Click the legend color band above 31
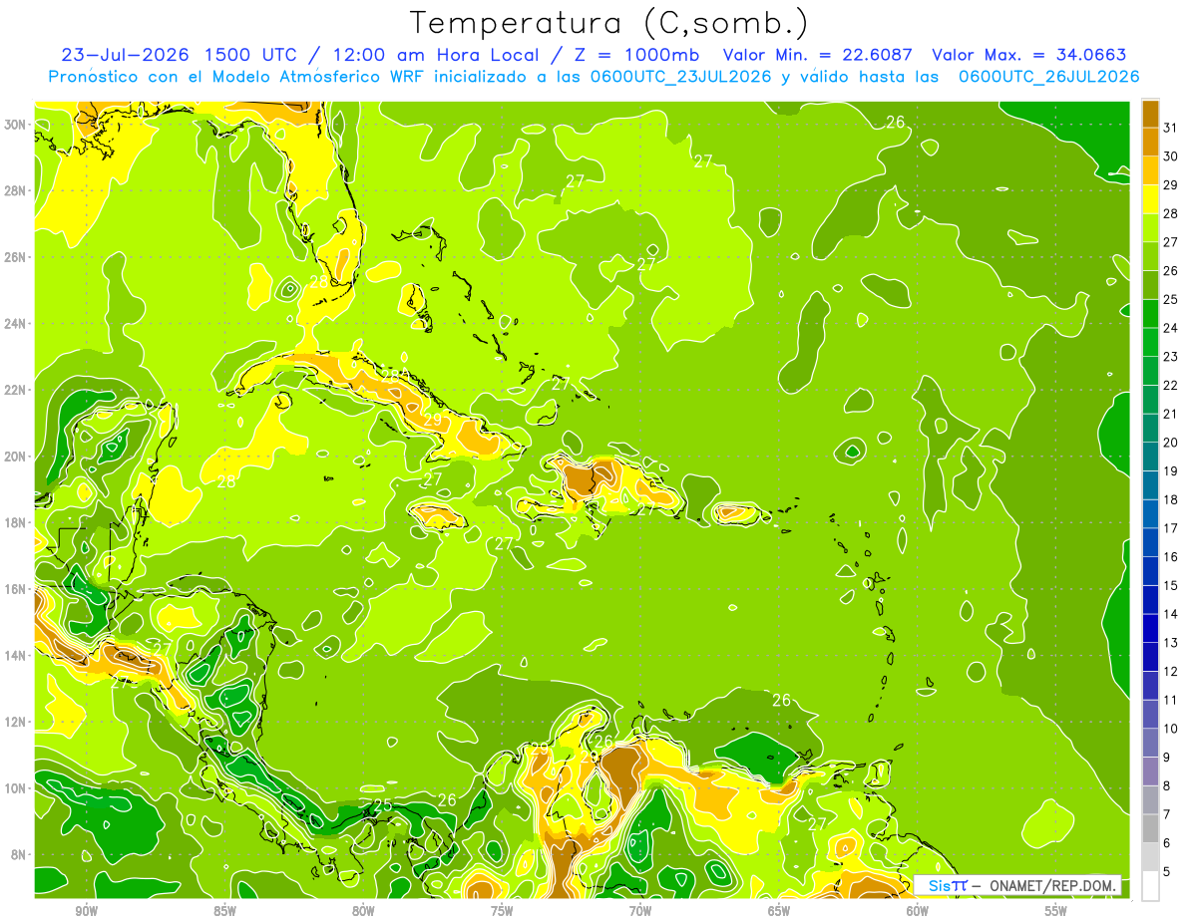Viewport: 1197px width, 924px height. click(1150, 114)
